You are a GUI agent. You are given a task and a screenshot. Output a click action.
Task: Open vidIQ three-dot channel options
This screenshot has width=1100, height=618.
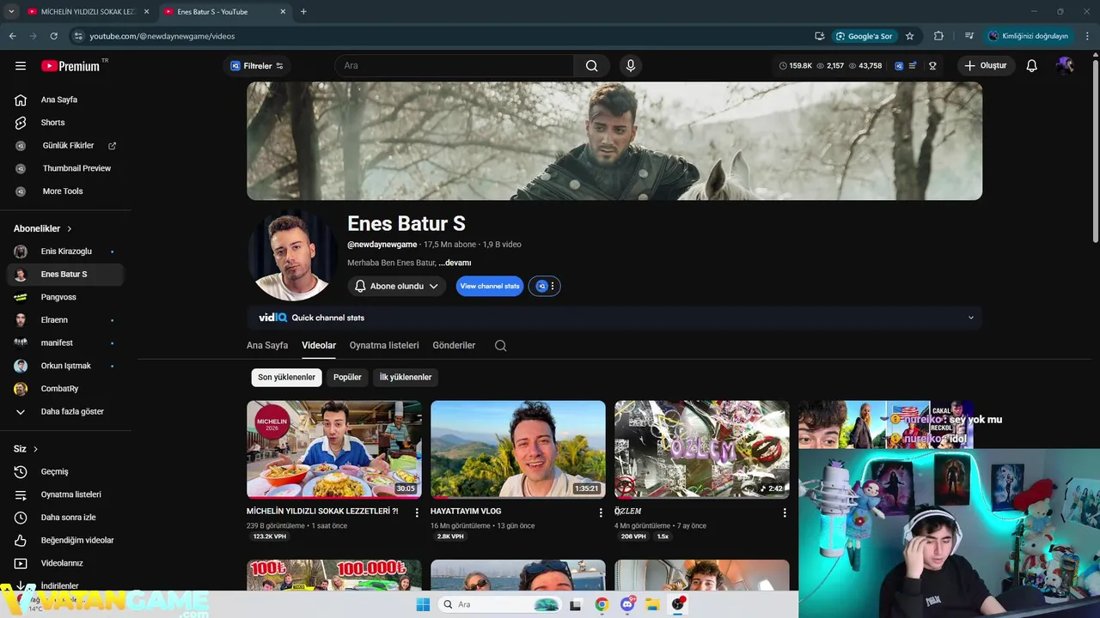click(553, 286)
